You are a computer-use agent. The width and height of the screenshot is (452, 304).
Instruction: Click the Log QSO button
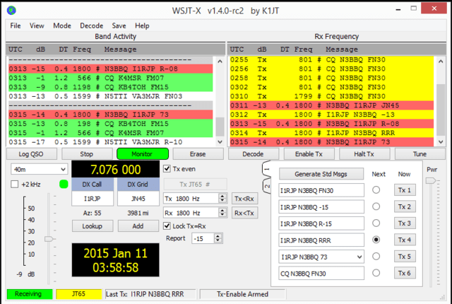tap(31, 154)
